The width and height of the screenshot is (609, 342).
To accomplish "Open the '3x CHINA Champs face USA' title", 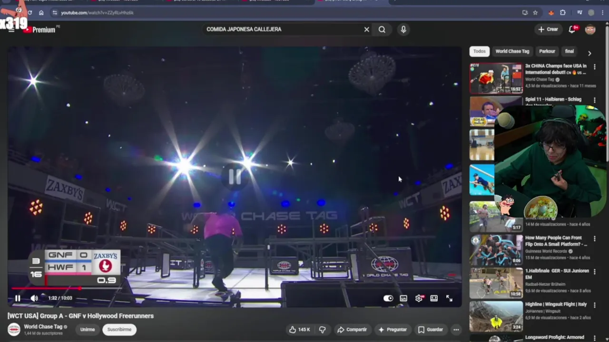I will point(556,69).
